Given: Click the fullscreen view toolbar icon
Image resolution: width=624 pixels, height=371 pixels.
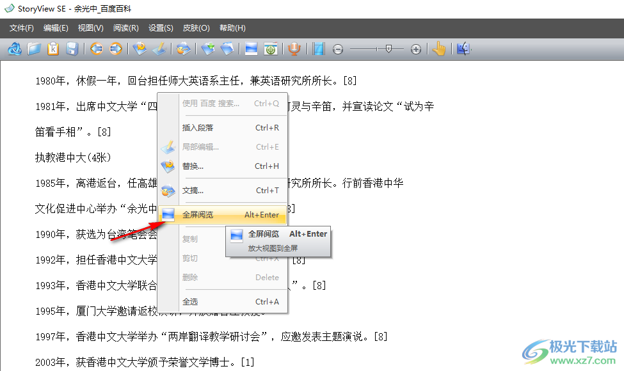Looking at the screenshot, I should pos(251,49).
